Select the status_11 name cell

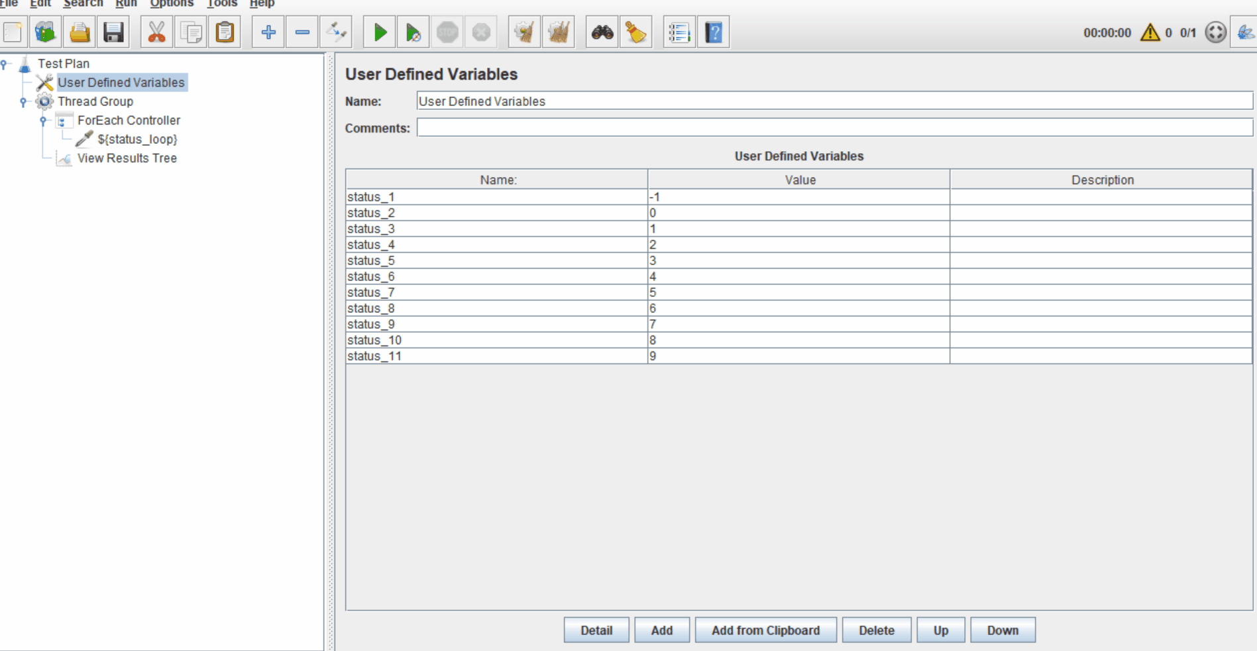coord(497,356)
